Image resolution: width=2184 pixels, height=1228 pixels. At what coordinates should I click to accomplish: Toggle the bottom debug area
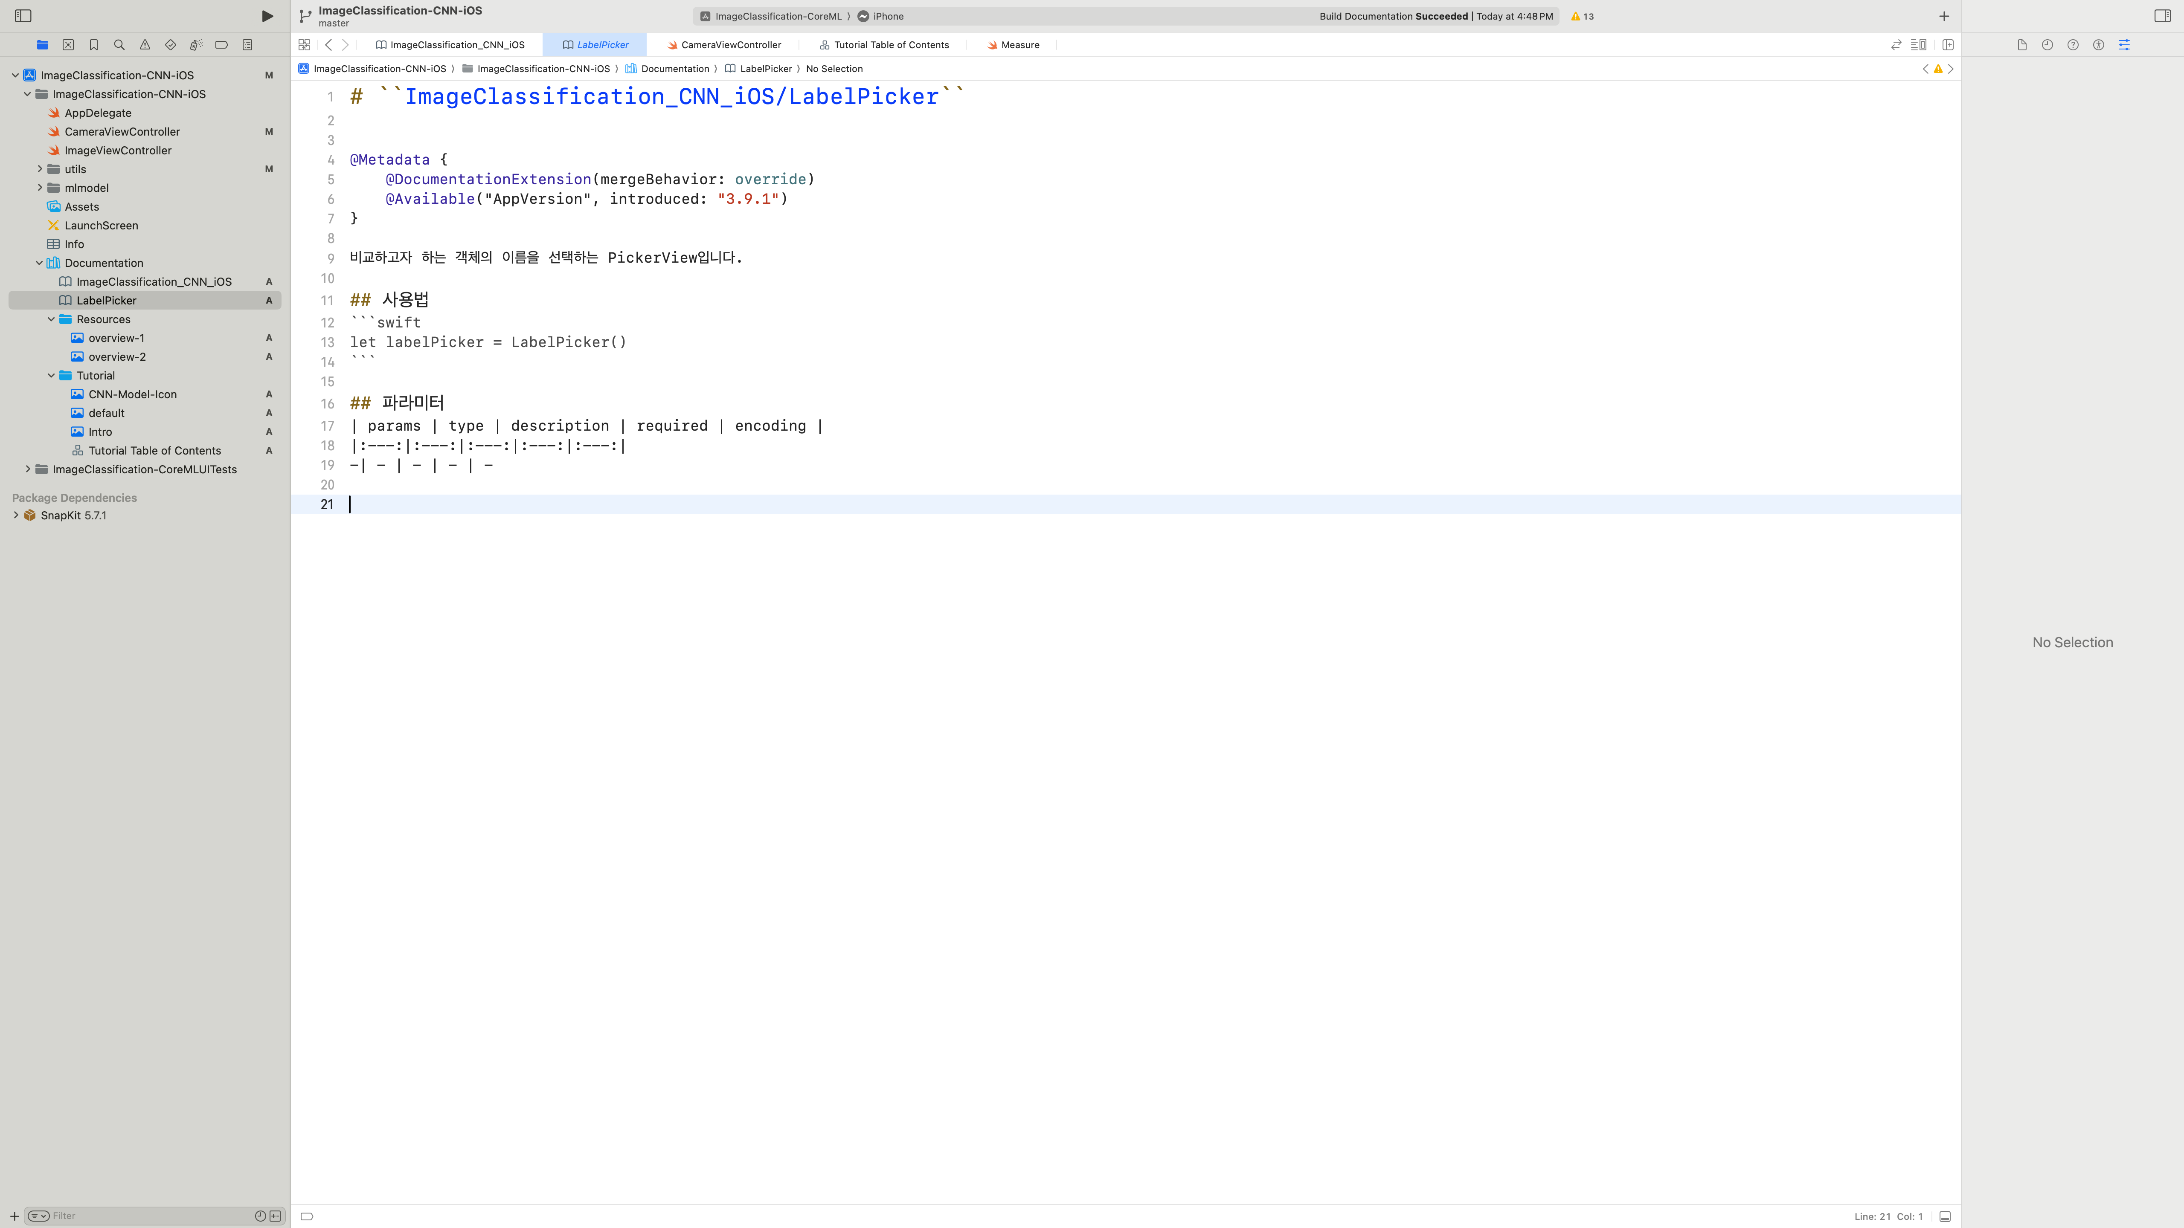pyautogui.click(x=1945, y=1216)
